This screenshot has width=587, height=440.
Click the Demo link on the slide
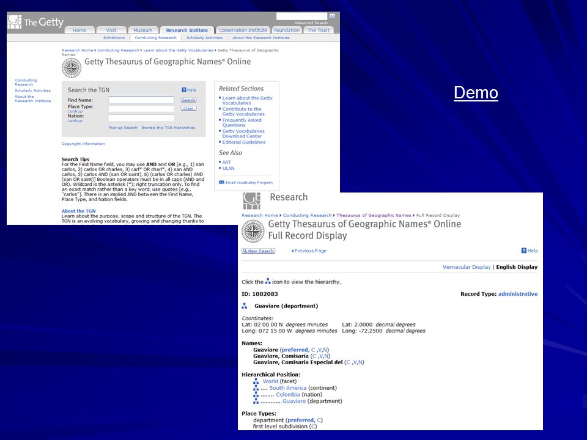pos(476,93)
